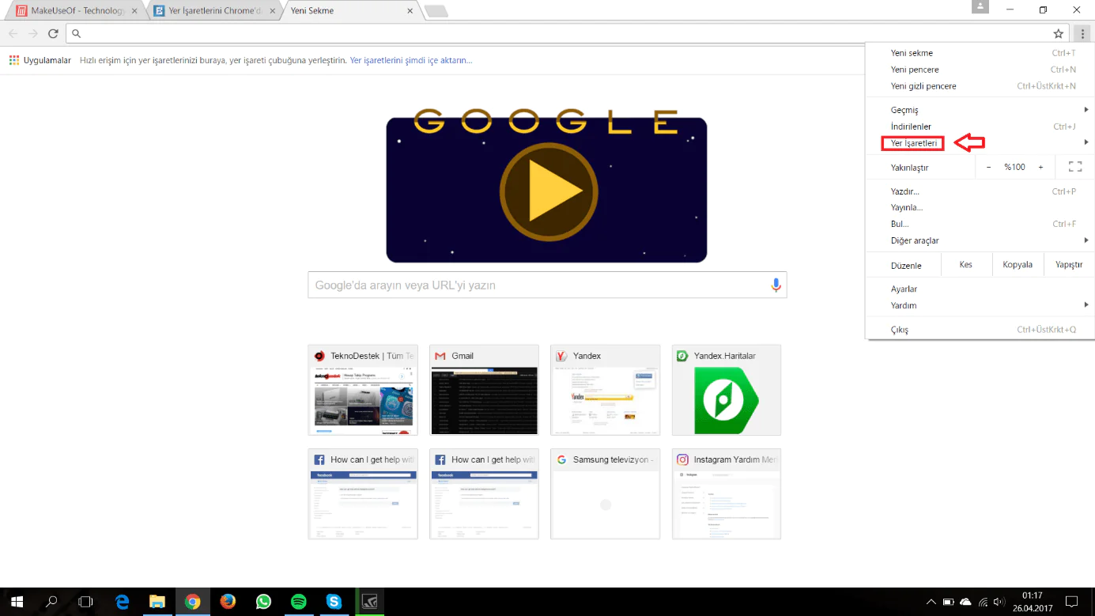Open the Yandex.Haritalar thumbnail
This screenshot has width=1095, height=616.
click(727, 390)
